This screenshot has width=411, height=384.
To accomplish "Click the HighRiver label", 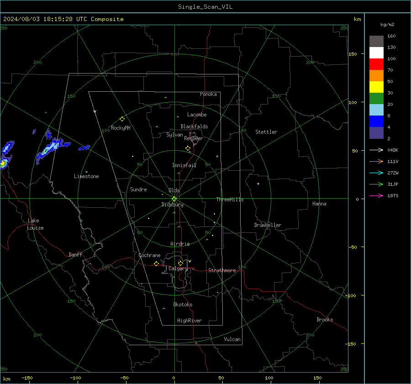I will pos(190,321).
